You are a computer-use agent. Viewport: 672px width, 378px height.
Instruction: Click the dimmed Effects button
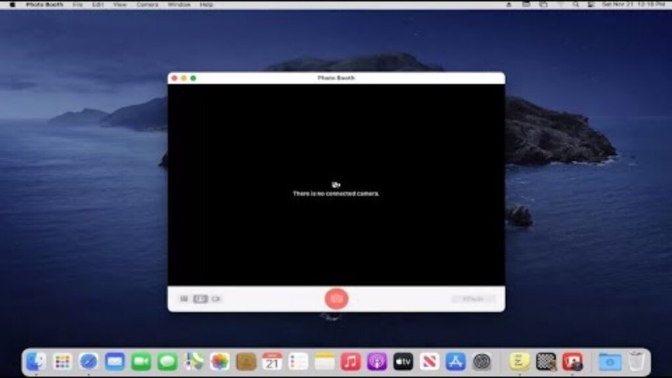coord(472,299)
